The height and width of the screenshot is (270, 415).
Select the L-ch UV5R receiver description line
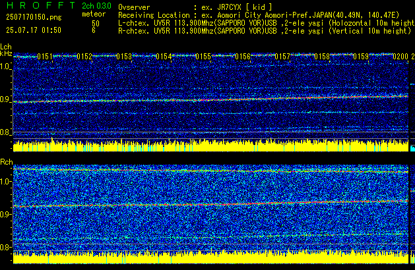coord(267,23)
